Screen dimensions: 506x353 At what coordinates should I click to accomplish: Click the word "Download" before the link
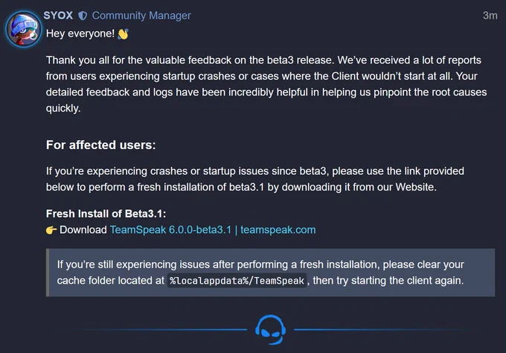tap(83, 229)
